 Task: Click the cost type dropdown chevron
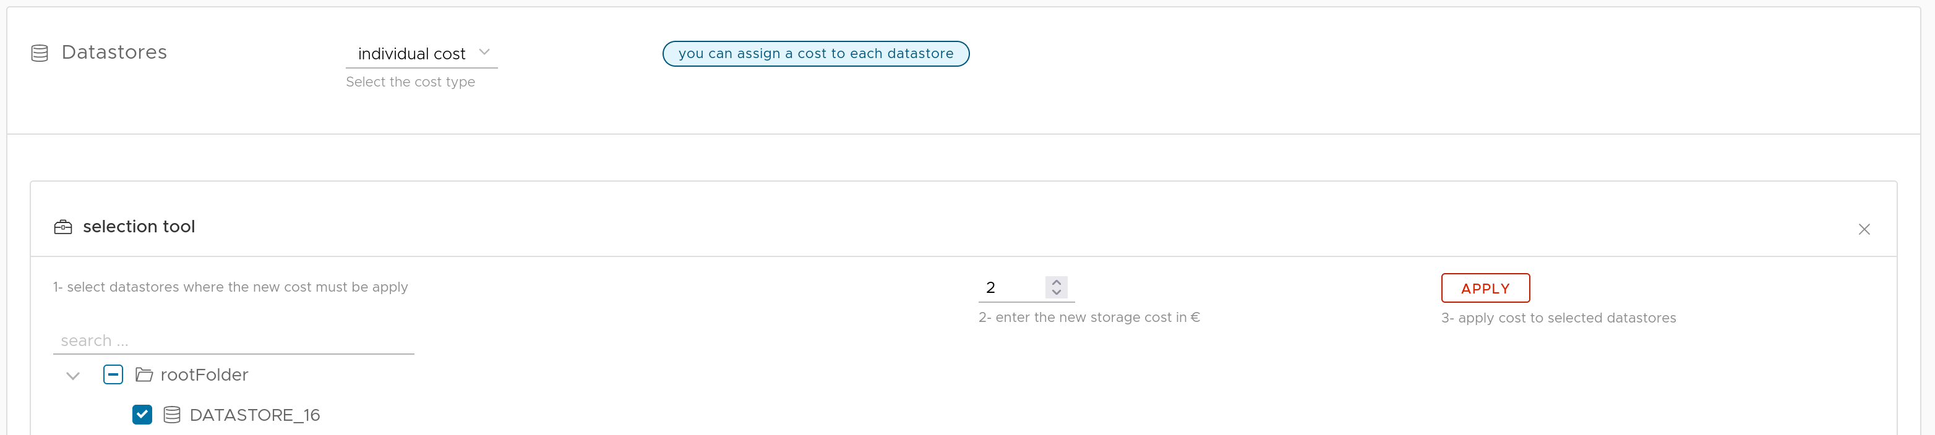484,53
